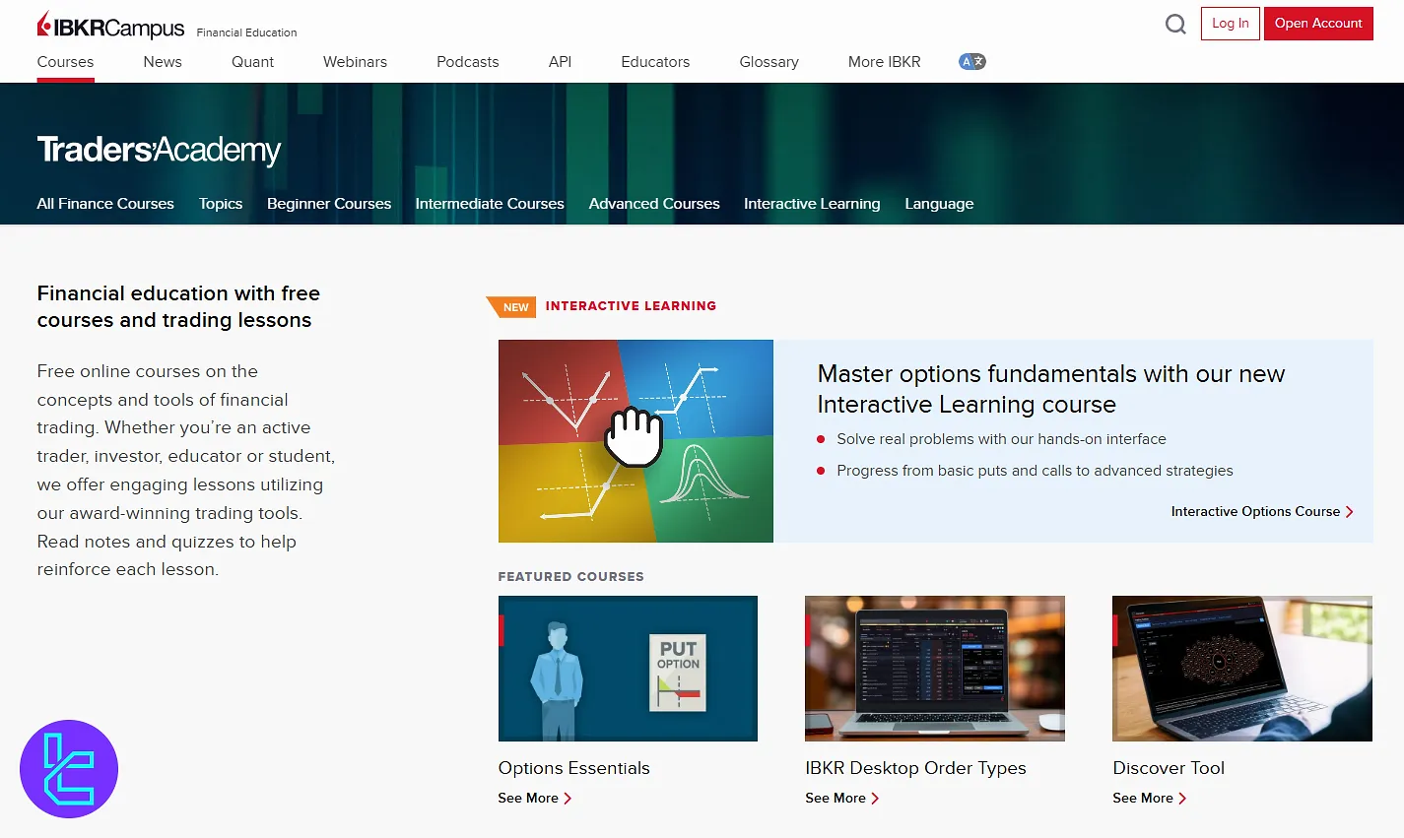Open the search magnifier icon
The width and height of the screenshot is (1404, 838).
pos(1175,24)
